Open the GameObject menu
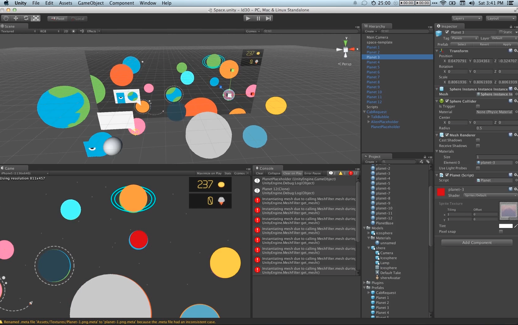 tap(91, 3)
